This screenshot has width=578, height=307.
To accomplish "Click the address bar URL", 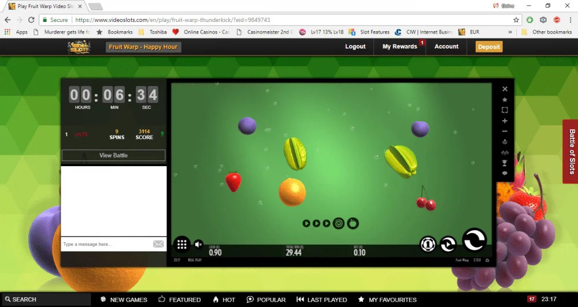I will 172,20.
